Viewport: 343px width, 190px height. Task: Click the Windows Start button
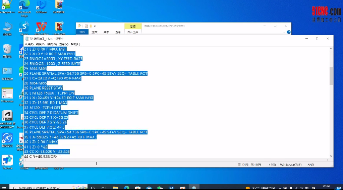pyautogui.click(x=4, y=187)
